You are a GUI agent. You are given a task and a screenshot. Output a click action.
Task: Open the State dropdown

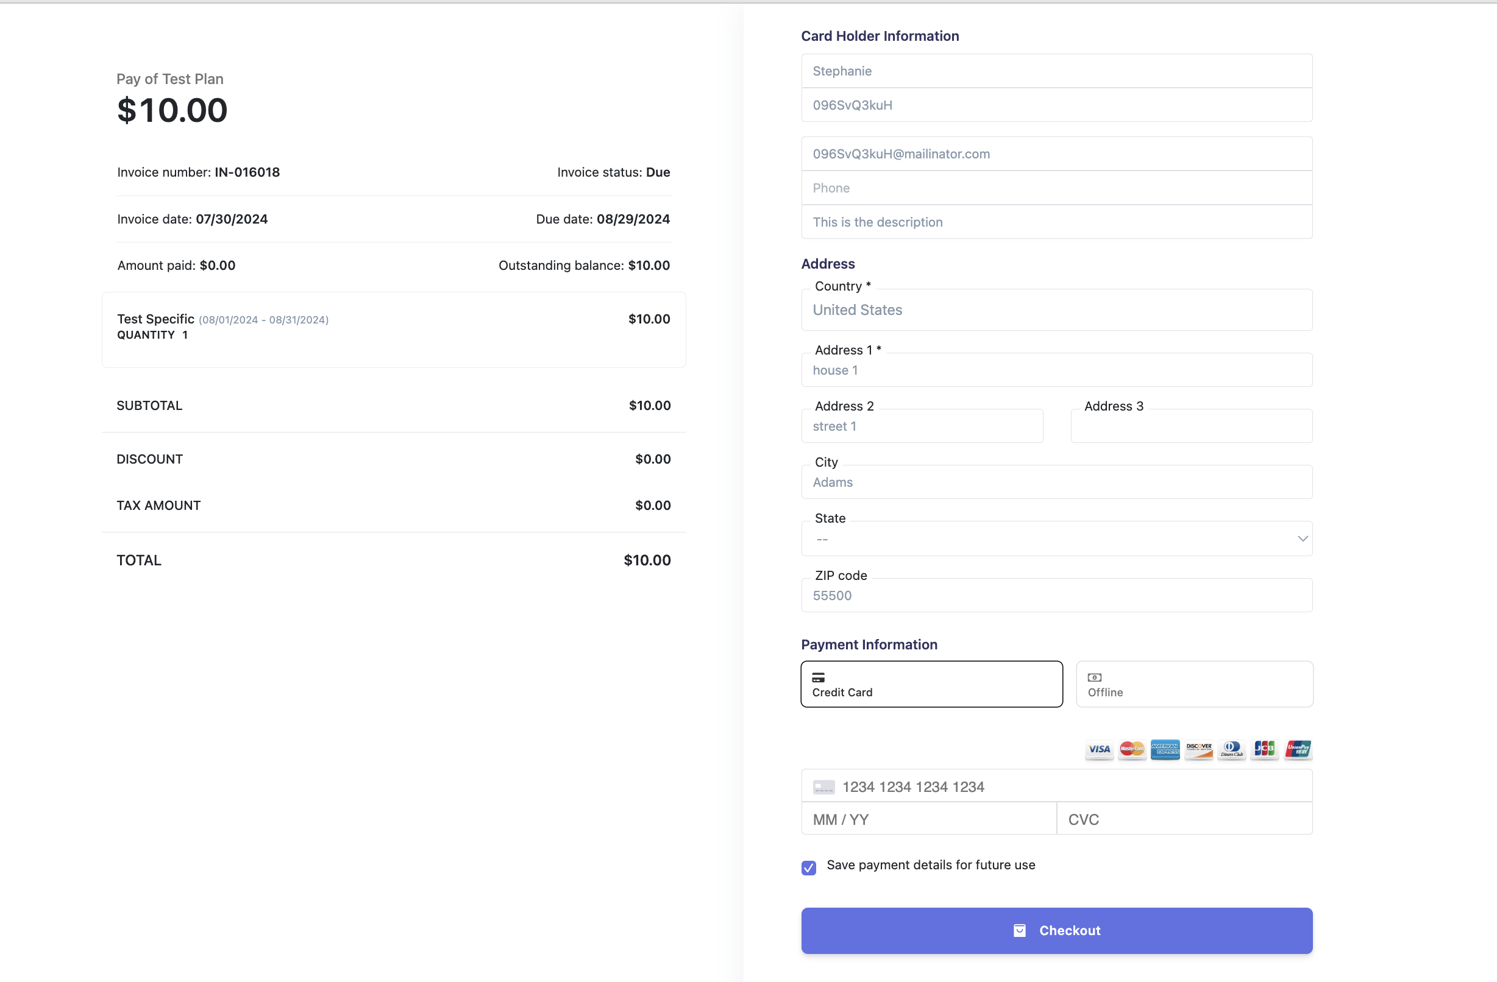click(x=1057, y=539)
